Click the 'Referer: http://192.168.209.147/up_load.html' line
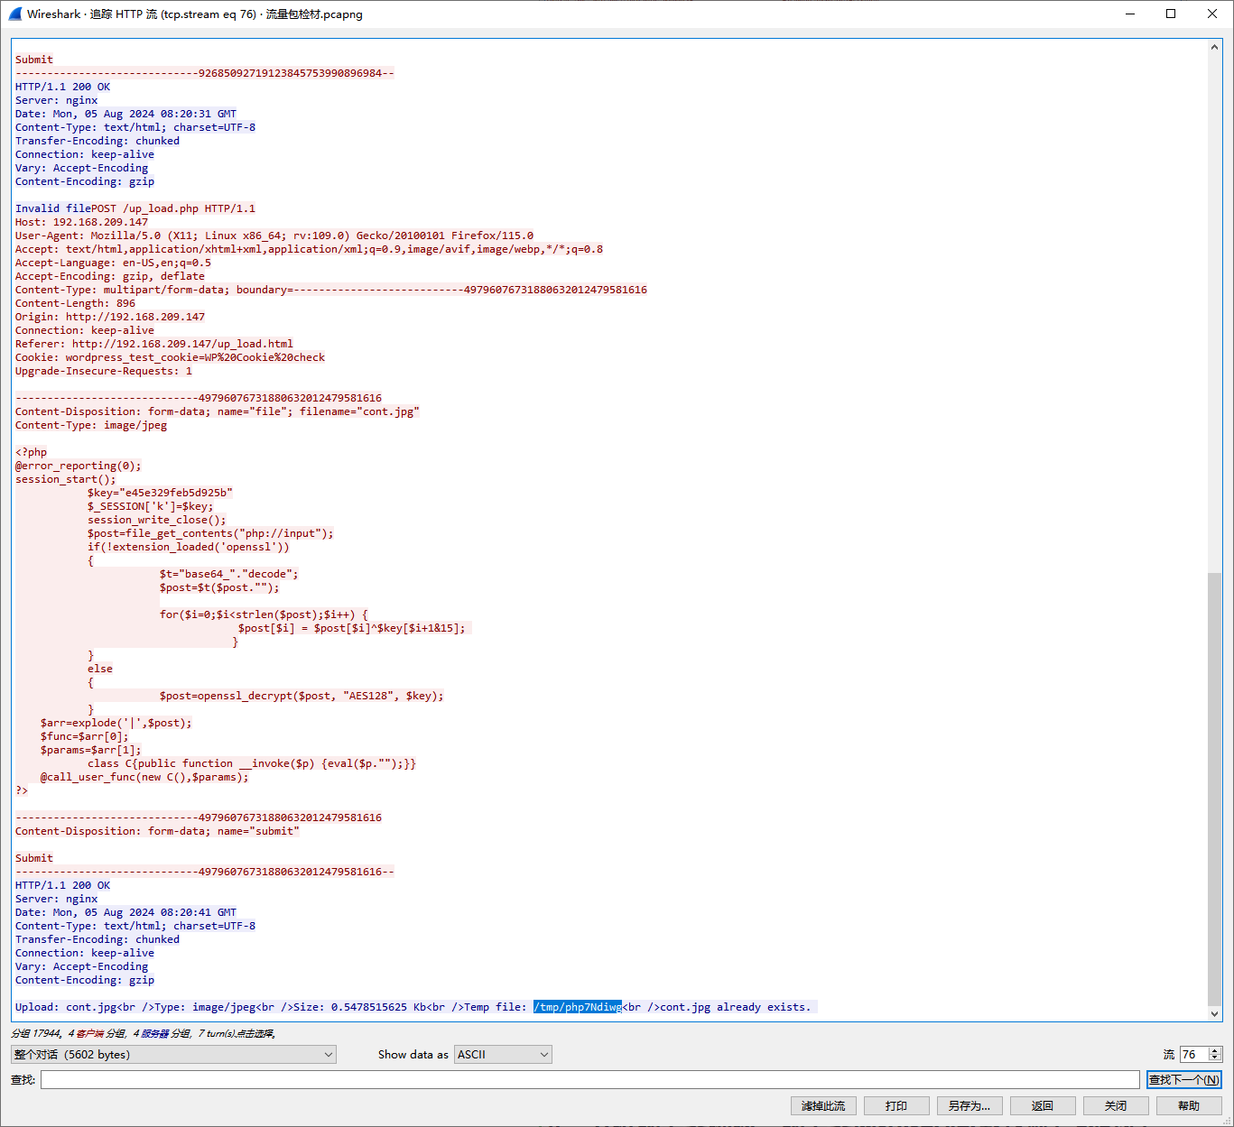Viewport: 1234px width, 1127px height. click(153, 344)
